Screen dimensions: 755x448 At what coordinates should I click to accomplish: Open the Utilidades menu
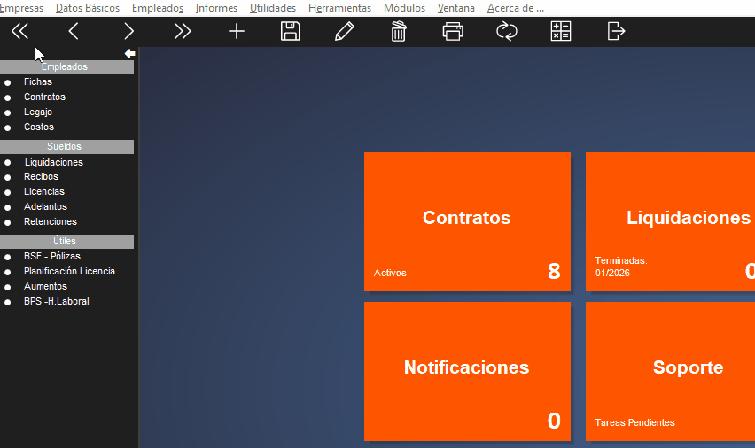[273, 8]
